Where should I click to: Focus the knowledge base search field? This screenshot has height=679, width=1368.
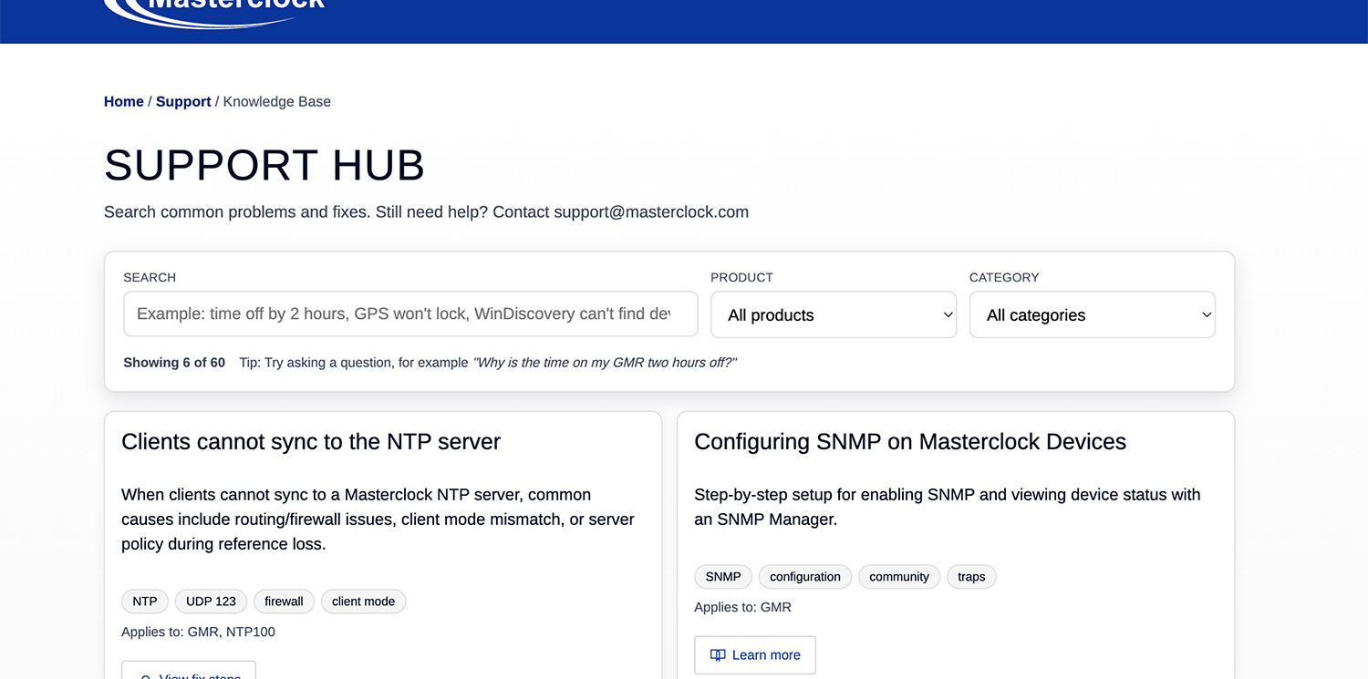[x=410, y=314]
